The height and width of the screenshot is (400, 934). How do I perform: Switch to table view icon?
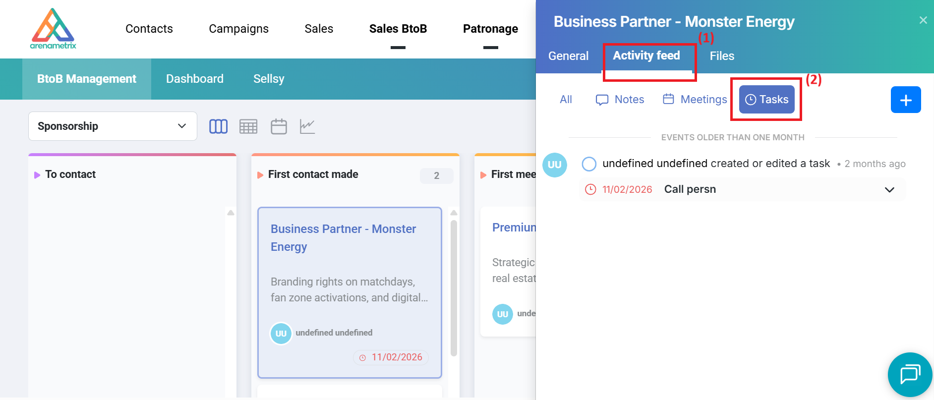click(248, 126)
